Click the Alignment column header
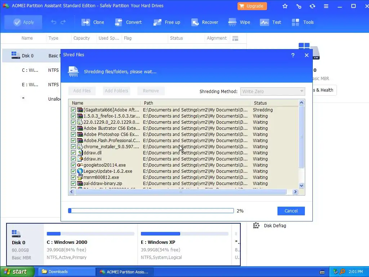The image size is (369, 277). coord(217,38)
